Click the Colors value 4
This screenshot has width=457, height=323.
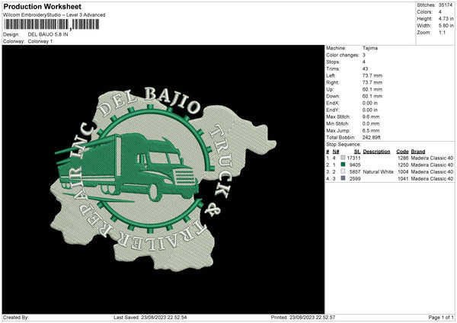[440, 12]
